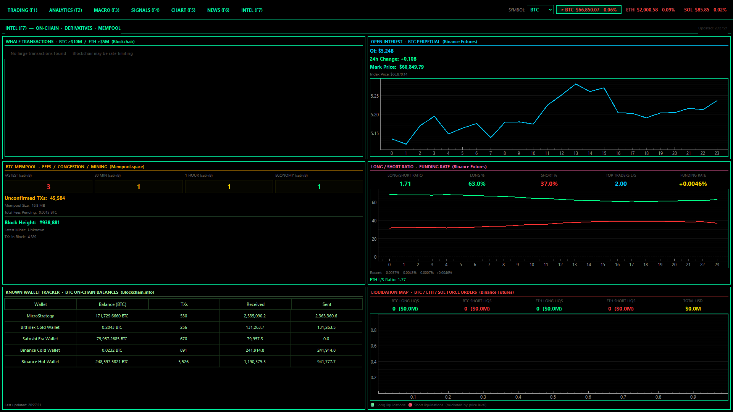Click the SOL price ticker
Viewport: 733px width, 412px height.
[705, 10]
